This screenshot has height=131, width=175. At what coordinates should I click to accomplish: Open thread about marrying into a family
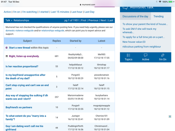point(26,118)
